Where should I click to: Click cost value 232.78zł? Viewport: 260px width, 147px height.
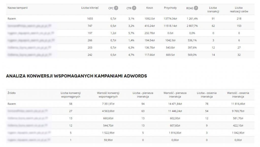tap(150, 33)
